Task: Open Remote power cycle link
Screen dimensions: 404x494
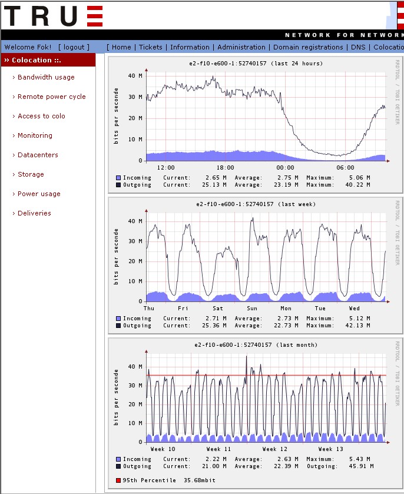Action: click(x=52, y=97)
